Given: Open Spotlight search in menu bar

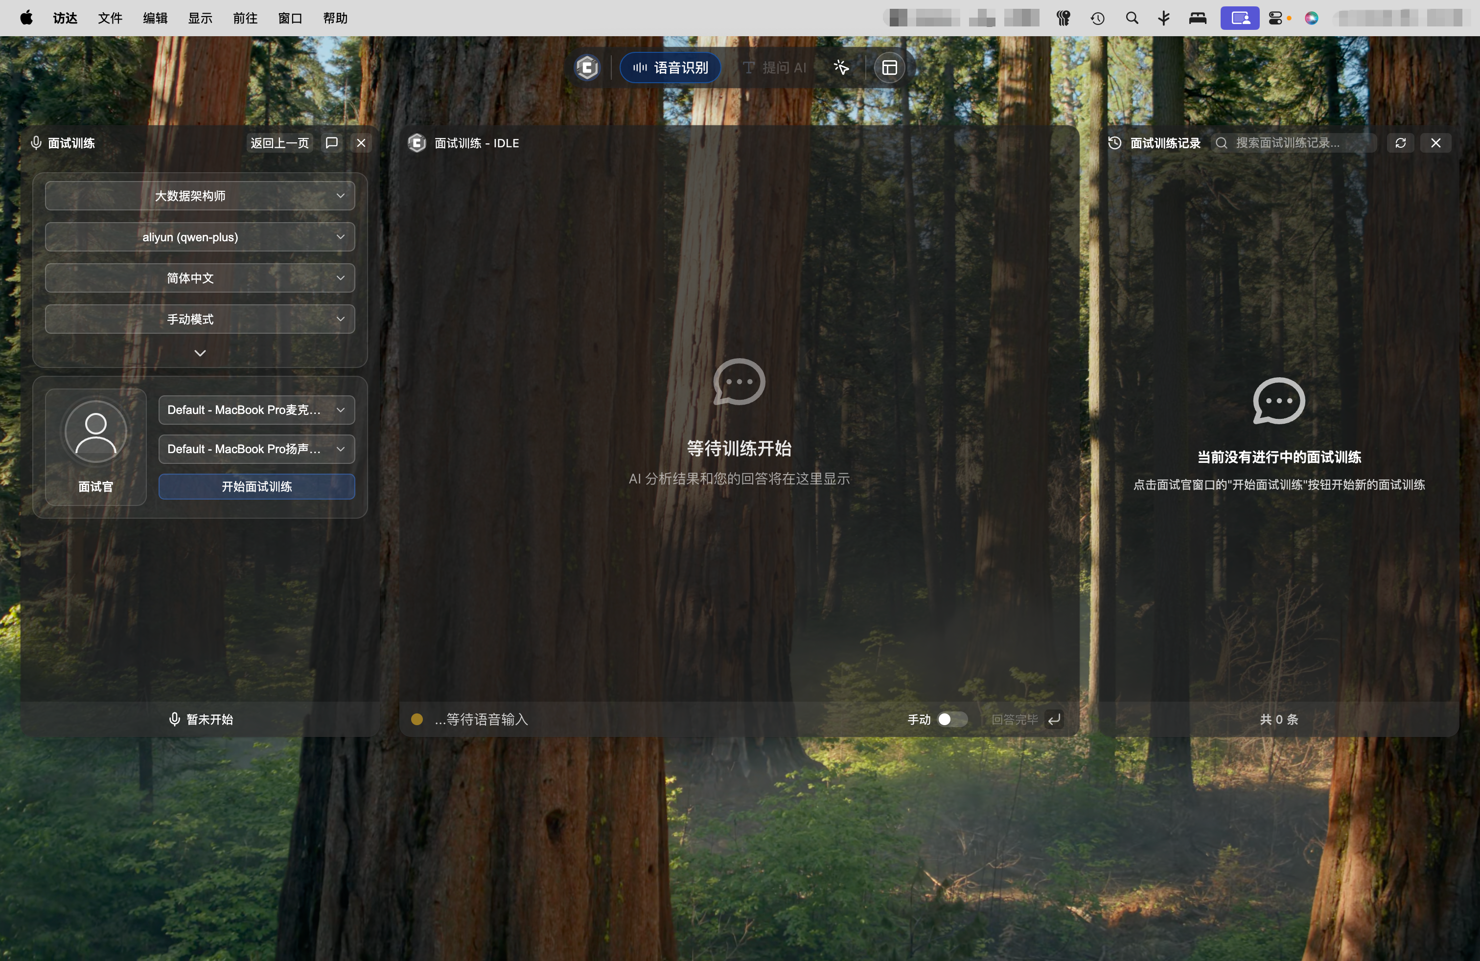Looking at the screenshot, I should [x=1132, y=18].
